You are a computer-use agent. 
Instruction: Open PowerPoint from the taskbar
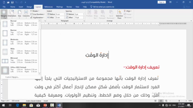click(x=45, y=105)
